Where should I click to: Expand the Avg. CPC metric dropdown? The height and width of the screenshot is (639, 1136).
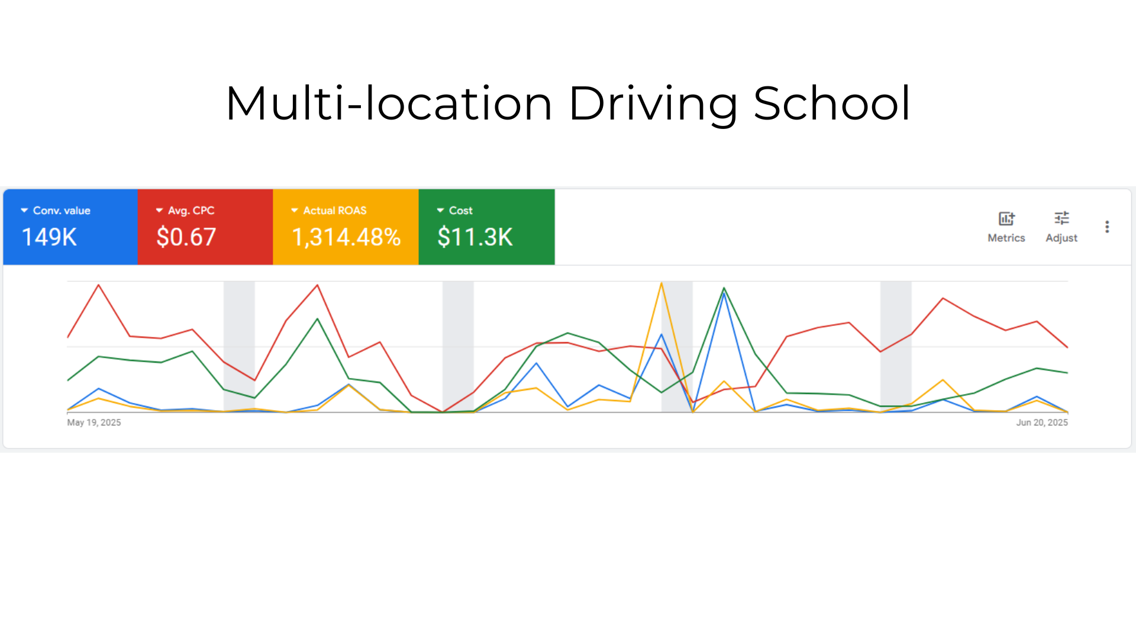159,210
